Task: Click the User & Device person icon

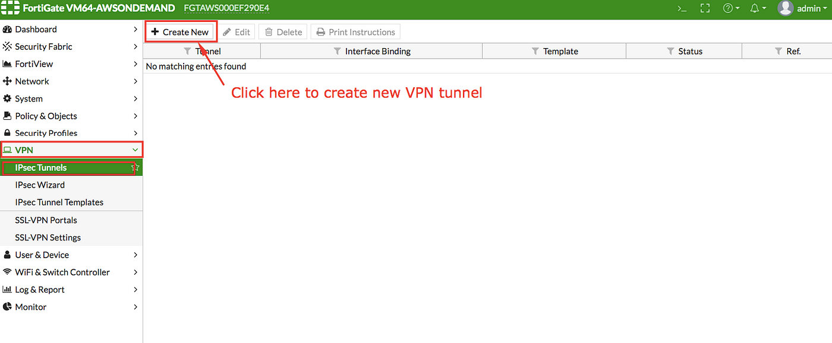Action: (8, 255)
